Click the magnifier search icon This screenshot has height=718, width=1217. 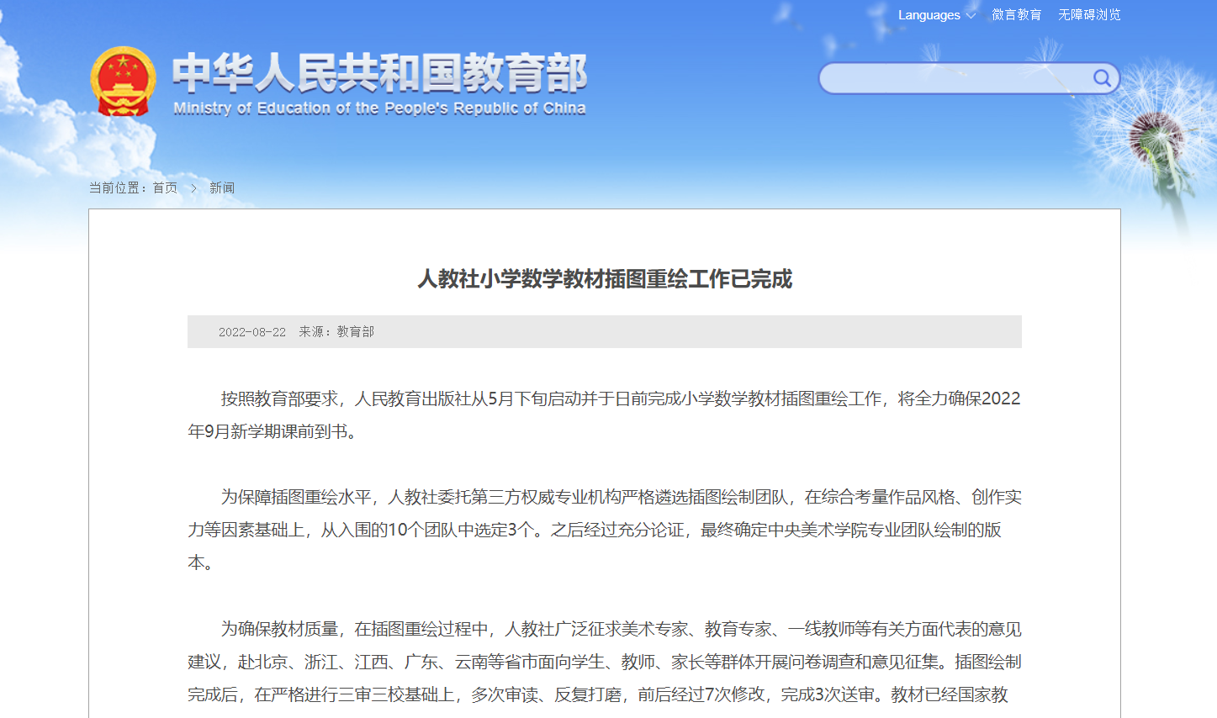1102,78
